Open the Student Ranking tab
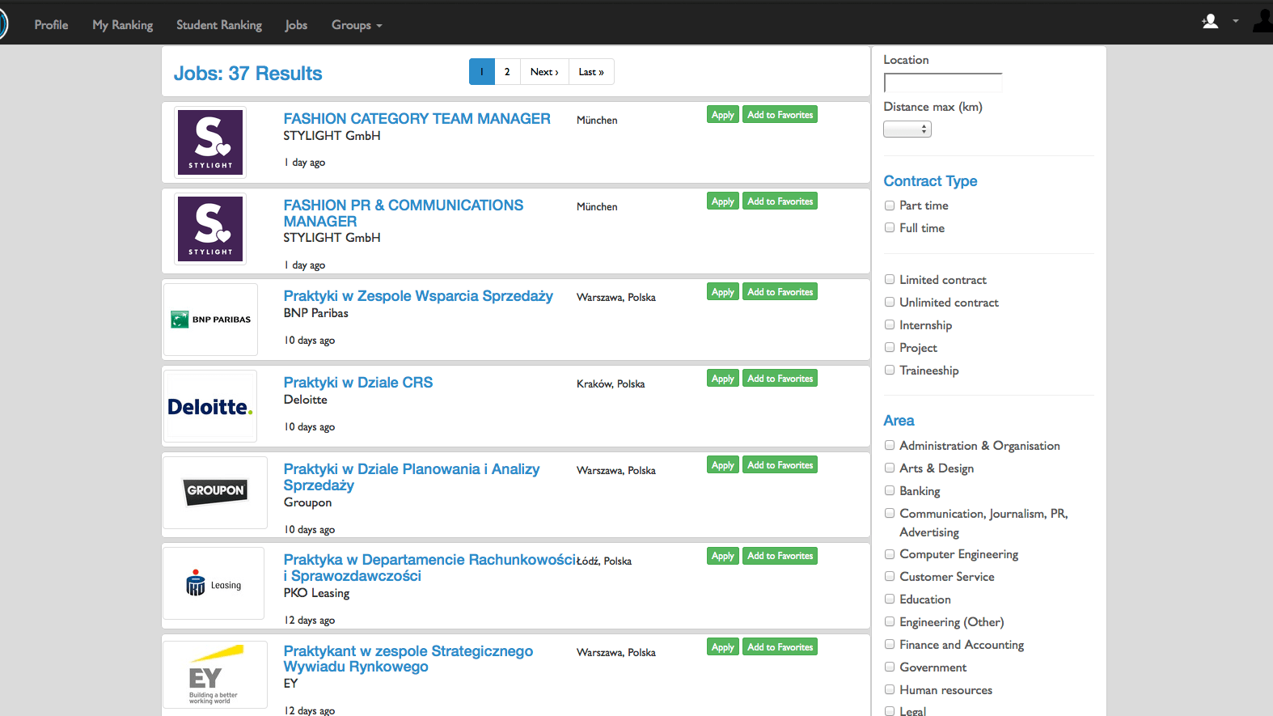This screenshot has width=1273, height=716. [x=219, y=25]
